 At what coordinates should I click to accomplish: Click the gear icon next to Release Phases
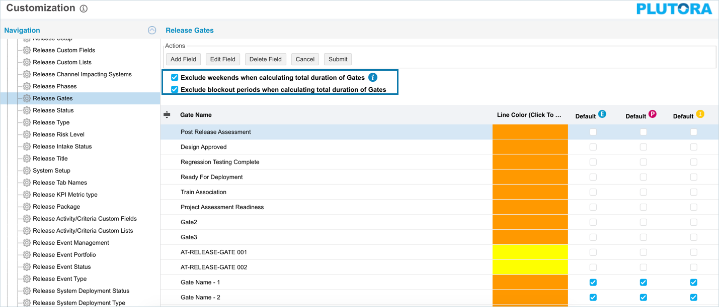(27, 86)
